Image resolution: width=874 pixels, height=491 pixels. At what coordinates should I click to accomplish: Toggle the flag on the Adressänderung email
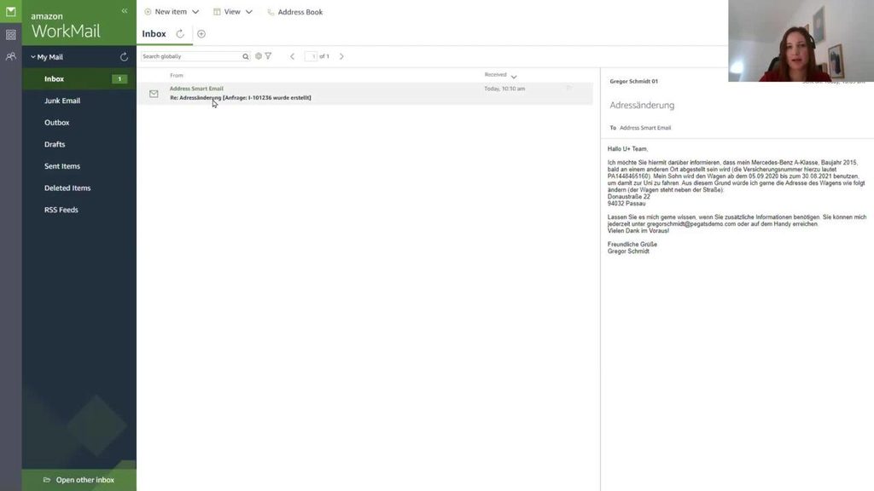click(x=568, y=89)
